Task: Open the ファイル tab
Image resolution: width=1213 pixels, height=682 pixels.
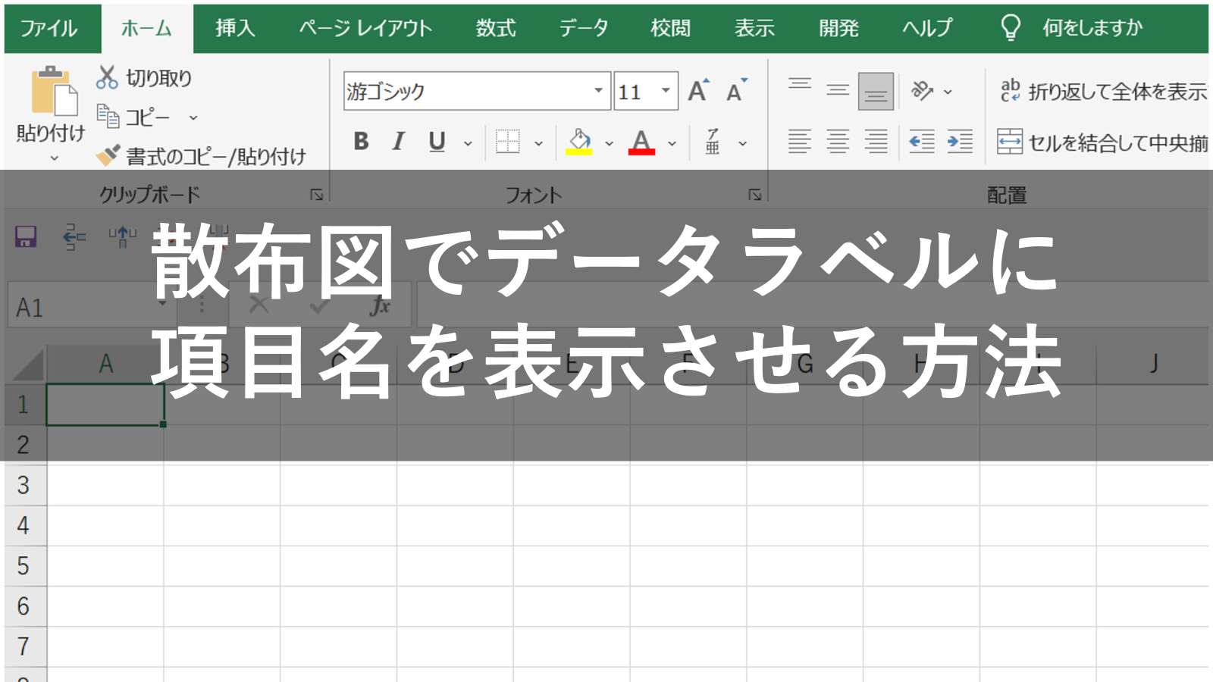Action: click(49, 29)
